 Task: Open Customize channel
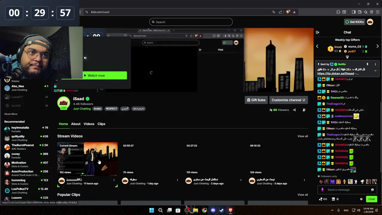(288, 100)
